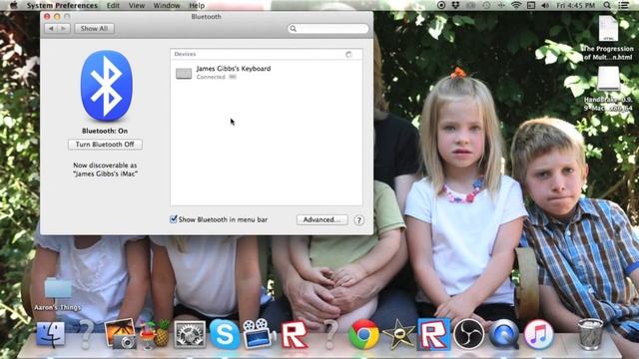Go back with the left arrow button
The image size is (639, 359).
[x=51, y=29]
